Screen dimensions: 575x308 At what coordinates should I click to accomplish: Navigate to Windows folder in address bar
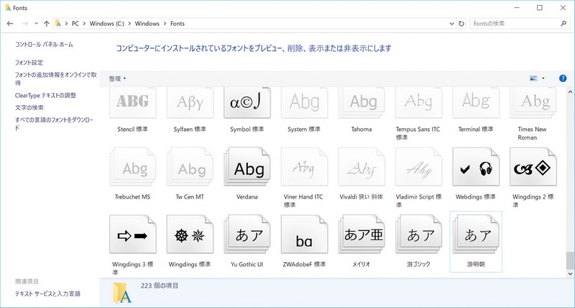pyautogui.click(x=147, y=24)
